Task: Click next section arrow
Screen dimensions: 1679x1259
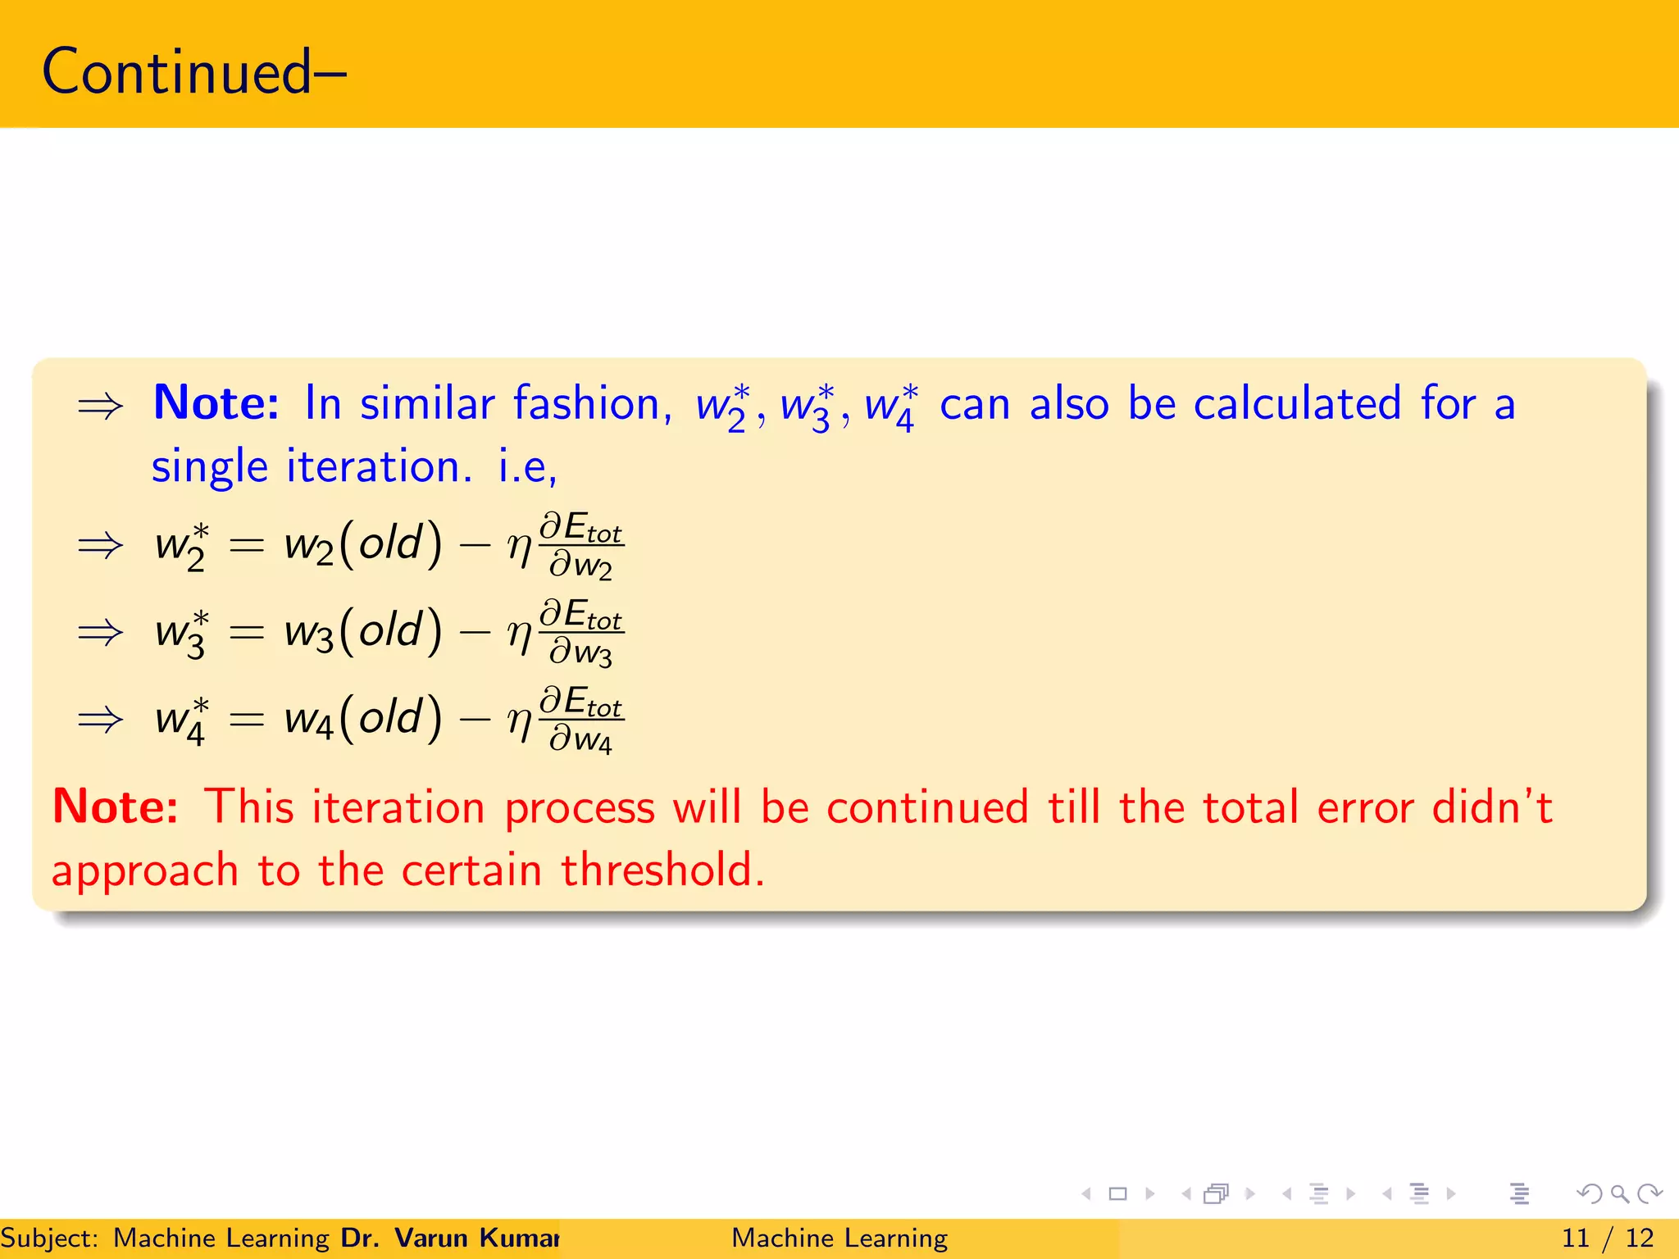Action: [1451, 1194]
